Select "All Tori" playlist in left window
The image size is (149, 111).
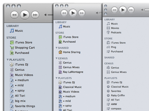tap(17, 96)
